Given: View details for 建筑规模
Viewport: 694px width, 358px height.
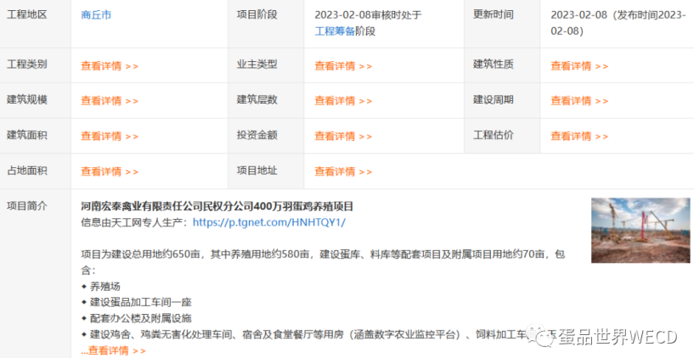Looking at the screenshot, I should (109, 101).
